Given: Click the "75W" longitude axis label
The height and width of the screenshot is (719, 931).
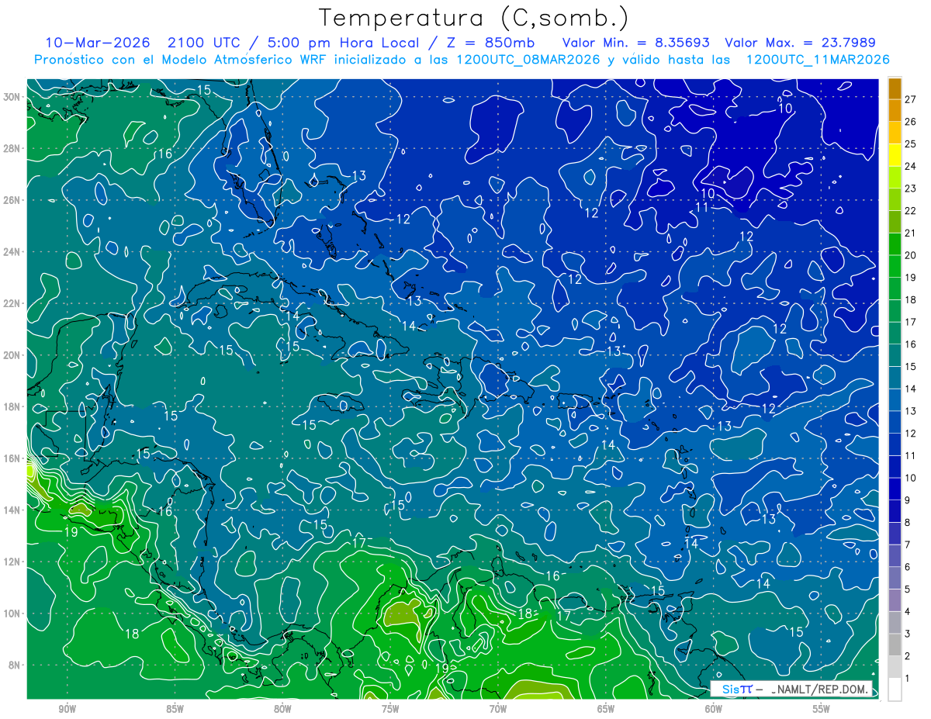Looking at the screenshot, I should point(390,710).
